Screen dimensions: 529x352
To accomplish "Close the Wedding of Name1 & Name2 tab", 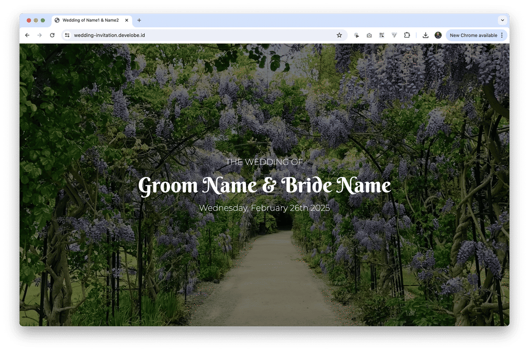I will [x=126, y=21].
